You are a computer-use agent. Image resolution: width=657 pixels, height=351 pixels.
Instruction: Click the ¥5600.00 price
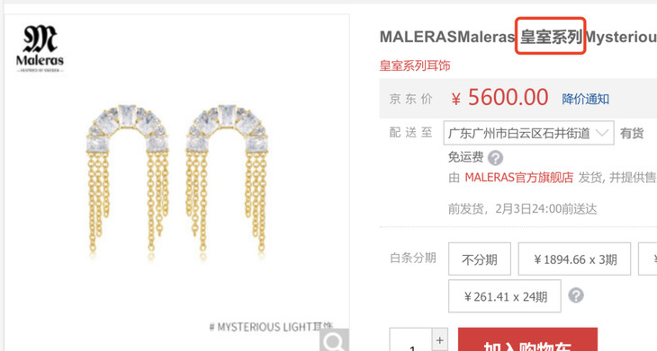click(x=499, y=98)
